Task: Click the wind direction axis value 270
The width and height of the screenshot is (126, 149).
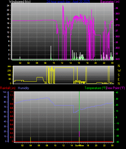Action: [9, 71]
